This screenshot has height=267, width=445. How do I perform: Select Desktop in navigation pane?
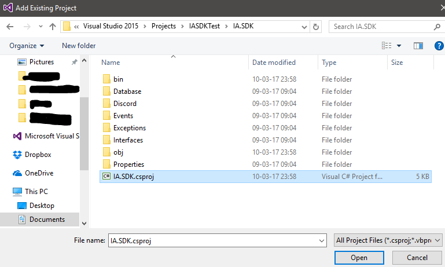pyautogui.click(x=36, y=206)
